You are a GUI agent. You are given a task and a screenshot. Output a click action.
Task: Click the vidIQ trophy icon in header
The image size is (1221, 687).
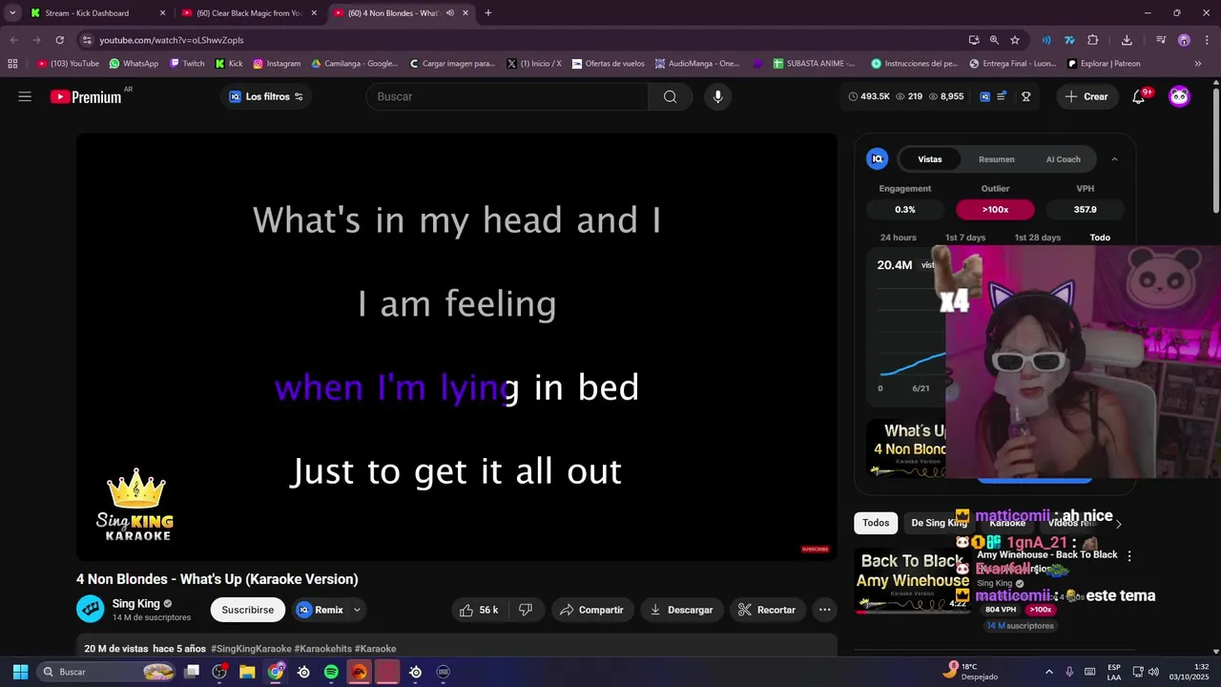coord(1026,96)
